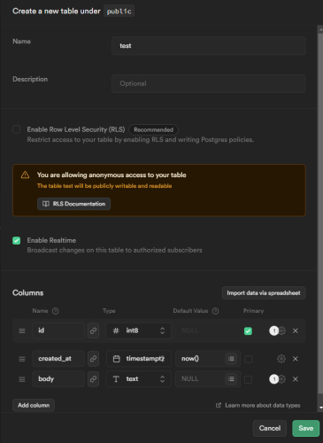Click the foreign key link icon for id column
Viewport: 323px width, 443px height.
pyautogui.click(x=93, y=330)
